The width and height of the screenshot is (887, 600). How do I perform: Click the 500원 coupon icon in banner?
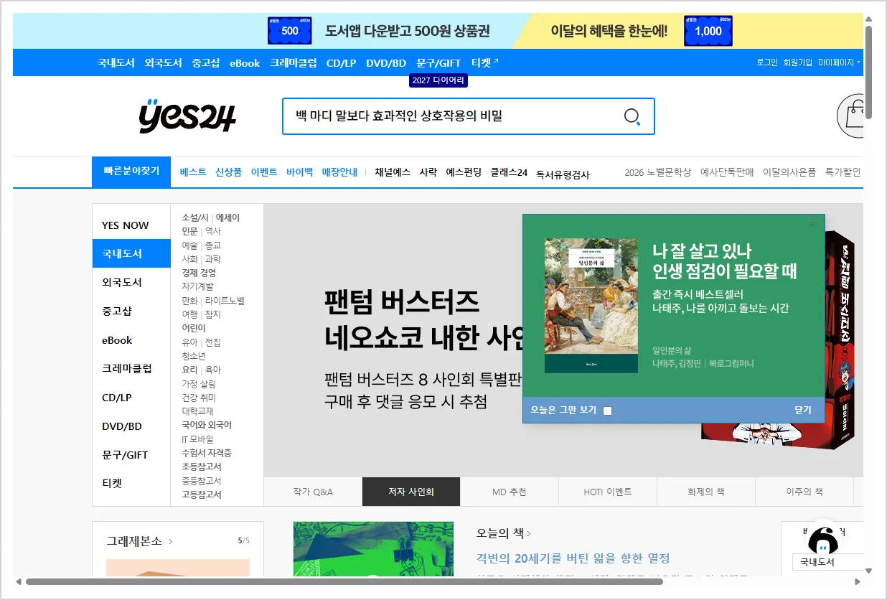(x=290, y=31)
